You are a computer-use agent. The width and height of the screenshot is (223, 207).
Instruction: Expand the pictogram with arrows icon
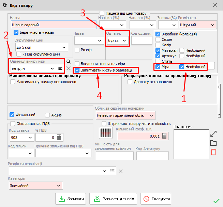tap(213, 134)
